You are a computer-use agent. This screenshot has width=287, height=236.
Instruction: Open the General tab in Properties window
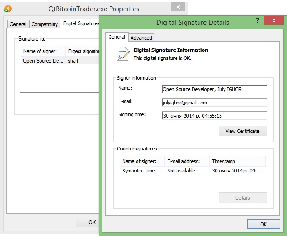(x=18, y=24)
